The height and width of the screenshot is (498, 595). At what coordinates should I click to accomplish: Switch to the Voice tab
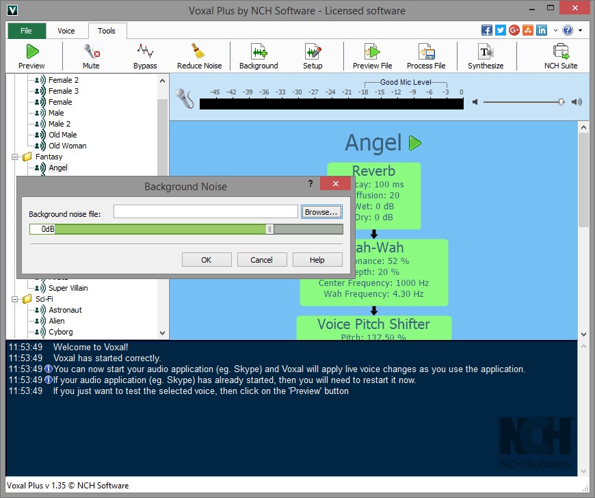coord(66,31)
